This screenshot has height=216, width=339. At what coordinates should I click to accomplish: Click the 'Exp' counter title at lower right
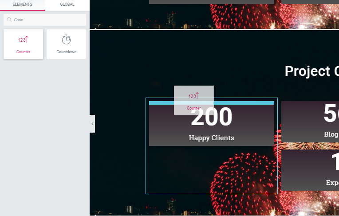coord(332,183)
